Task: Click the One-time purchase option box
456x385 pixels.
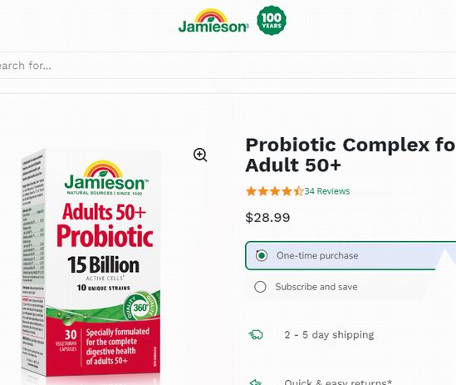Action: pyautogui.click(x=351, y=255)
